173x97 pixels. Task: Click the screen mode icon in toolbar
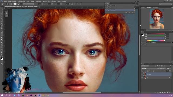[2, 64]
